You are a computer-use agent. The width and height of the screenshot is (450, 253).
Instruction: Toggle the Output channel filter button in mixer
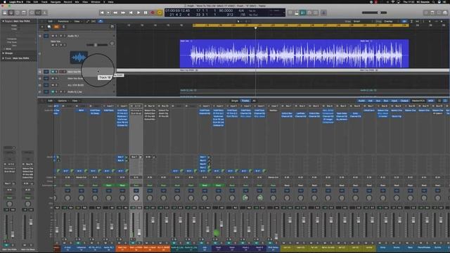click(404, 100)
